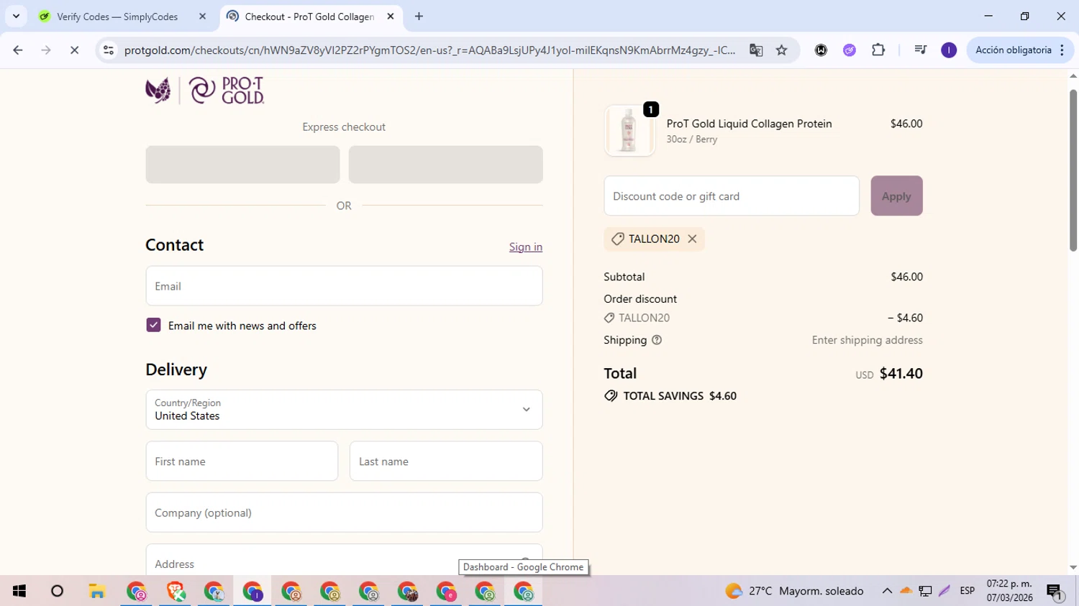Click the $41.40 total amount
The image size is (1079, 606).
(901, 374)
